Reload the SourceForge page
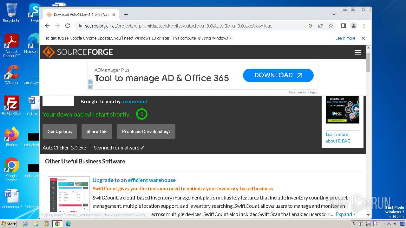 [68, 26]
